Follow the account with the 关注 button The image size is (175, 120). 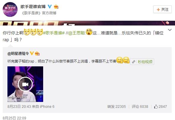coord(162,9)
